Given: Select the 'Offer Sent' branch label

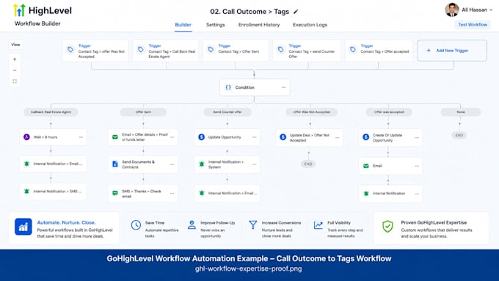Looking at the screenshot, I should pos(143,112).
